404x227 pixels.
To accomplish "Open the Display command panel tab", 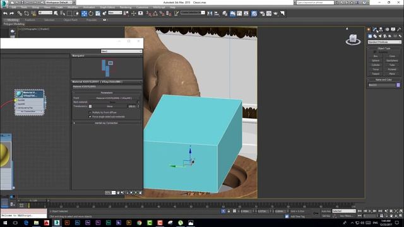I will tap(393, 30).
